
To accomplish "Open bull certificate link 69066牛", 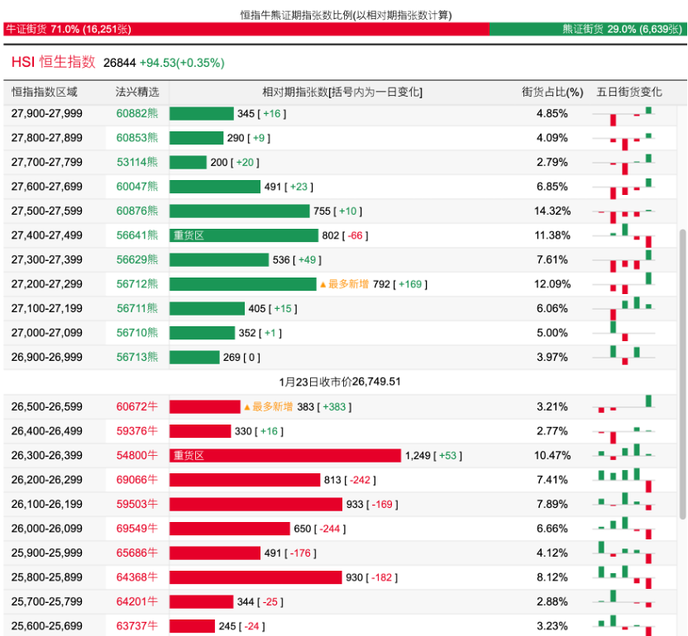I will click(x=137, y=480).
